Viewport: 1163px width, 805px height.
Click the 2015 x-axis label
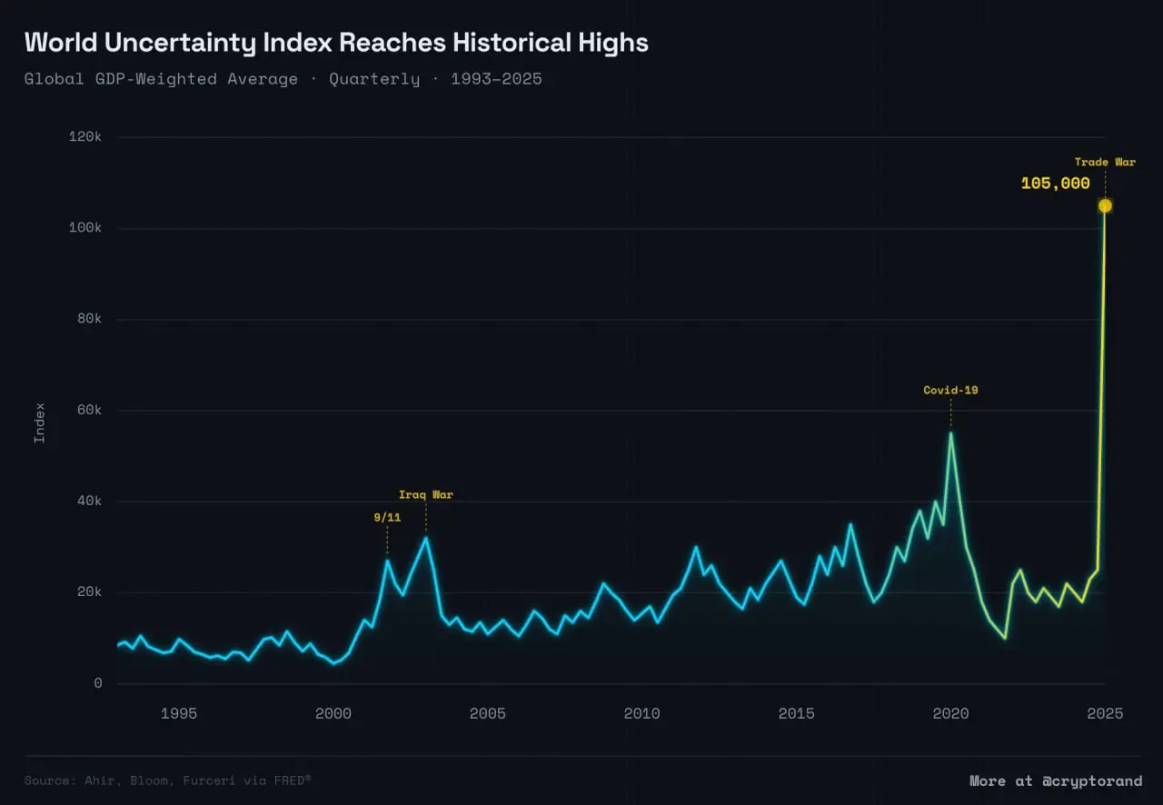coord(796,713)
